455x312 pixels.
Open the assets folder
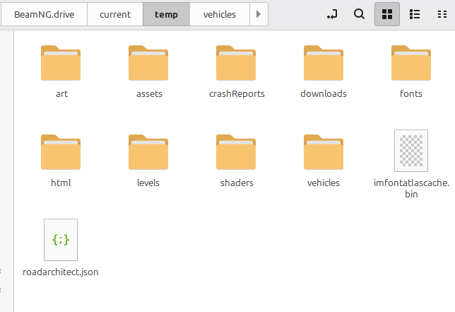coord(148,63)
